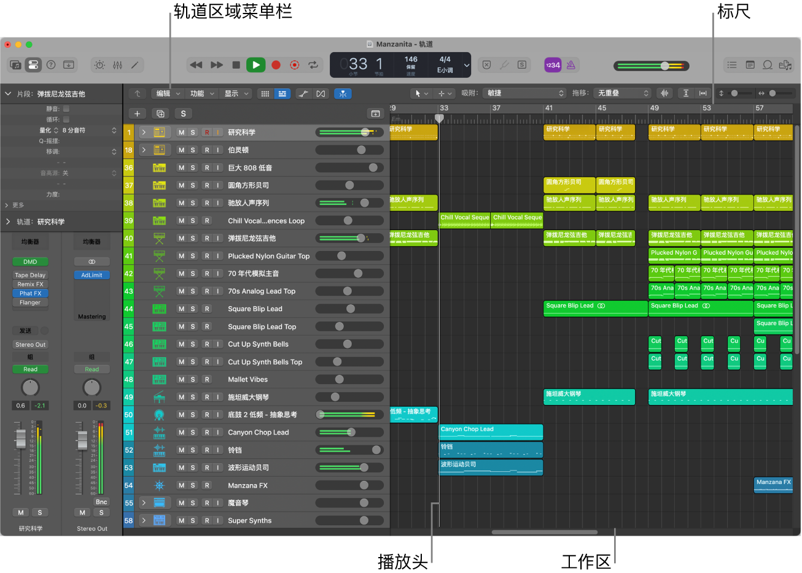
Task: Click the Waveform Zoom button
Action: (x=664, y=93)
